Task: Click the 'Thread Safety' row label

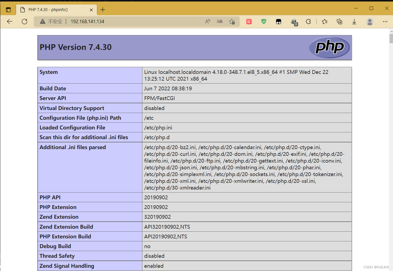Action: 57,256
